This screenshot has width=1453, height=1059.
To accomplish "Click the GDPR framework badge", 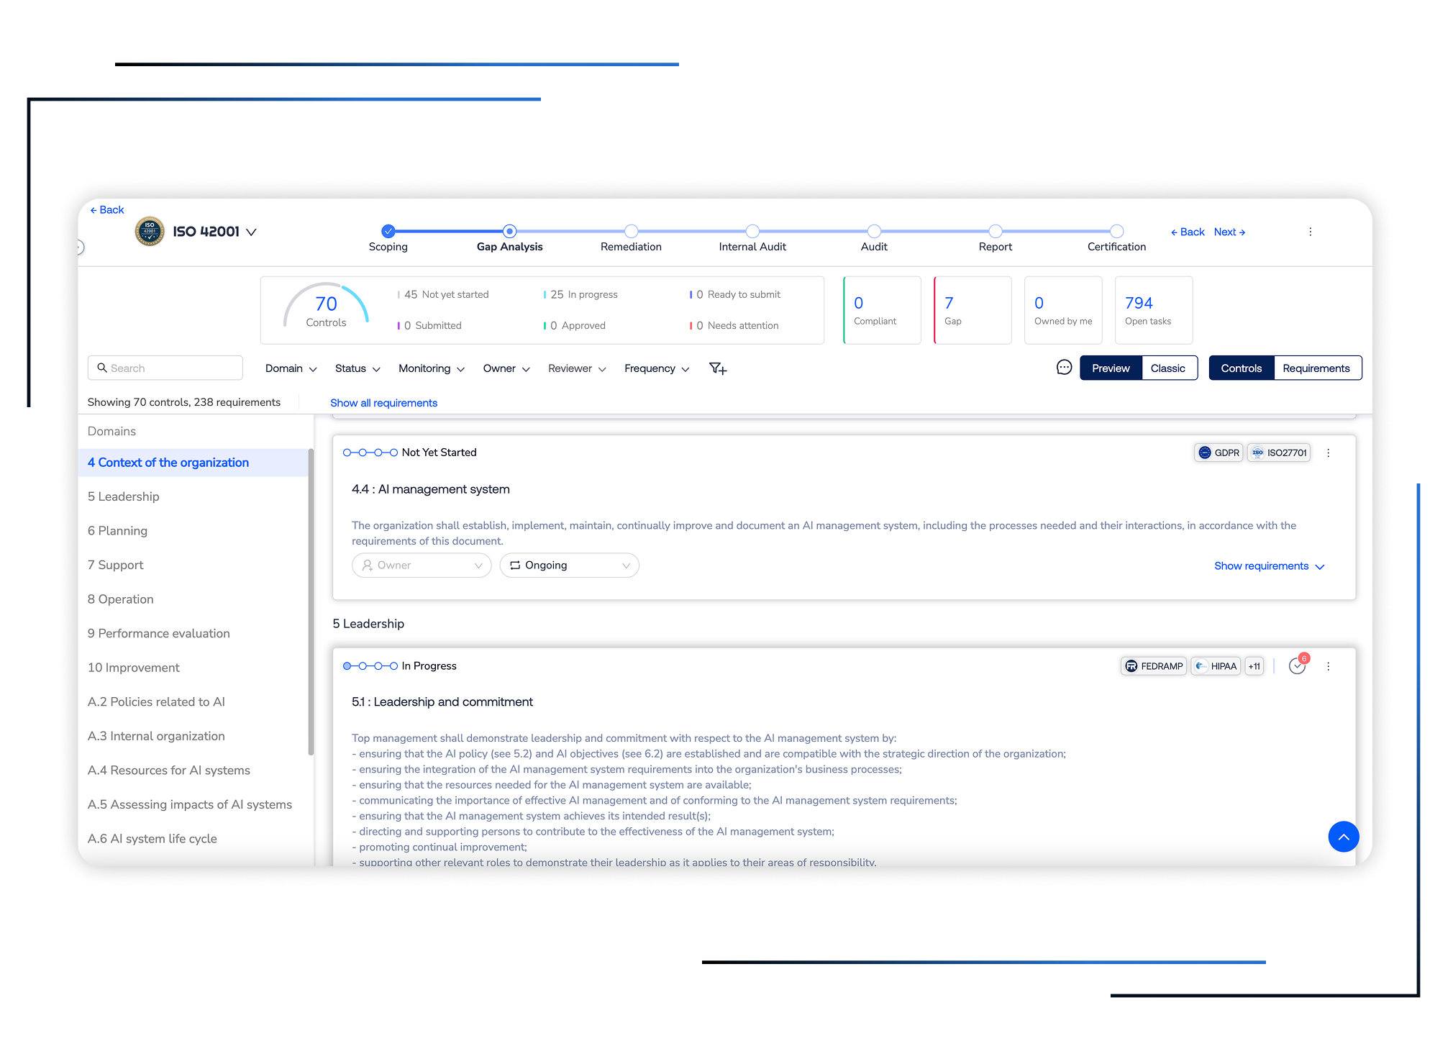I will [1219, 453].
